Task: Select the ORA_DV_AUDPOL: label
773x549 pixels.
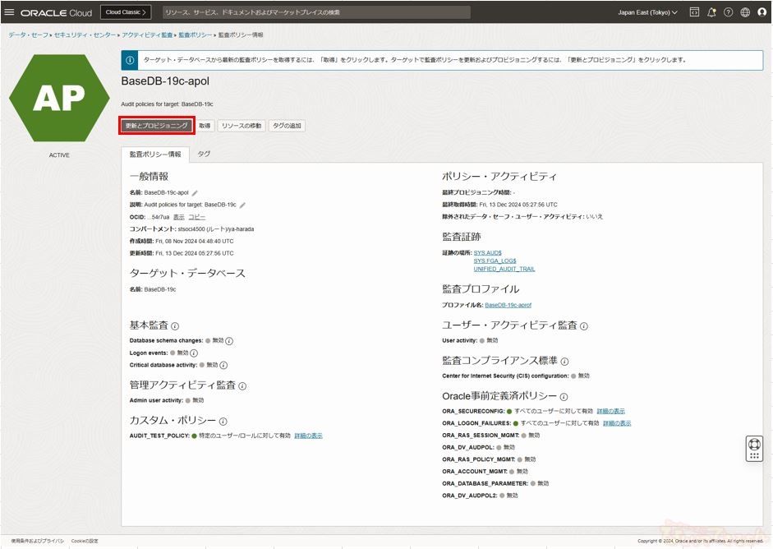Action: [x=468, y=447]
